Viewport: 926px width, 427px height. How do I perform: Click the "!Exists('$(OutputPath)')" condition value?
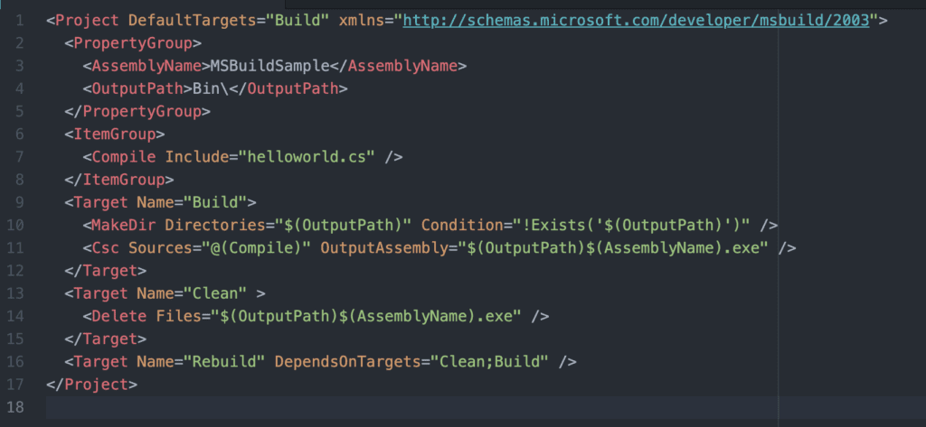pyautogui.click(x=632, y=226)
